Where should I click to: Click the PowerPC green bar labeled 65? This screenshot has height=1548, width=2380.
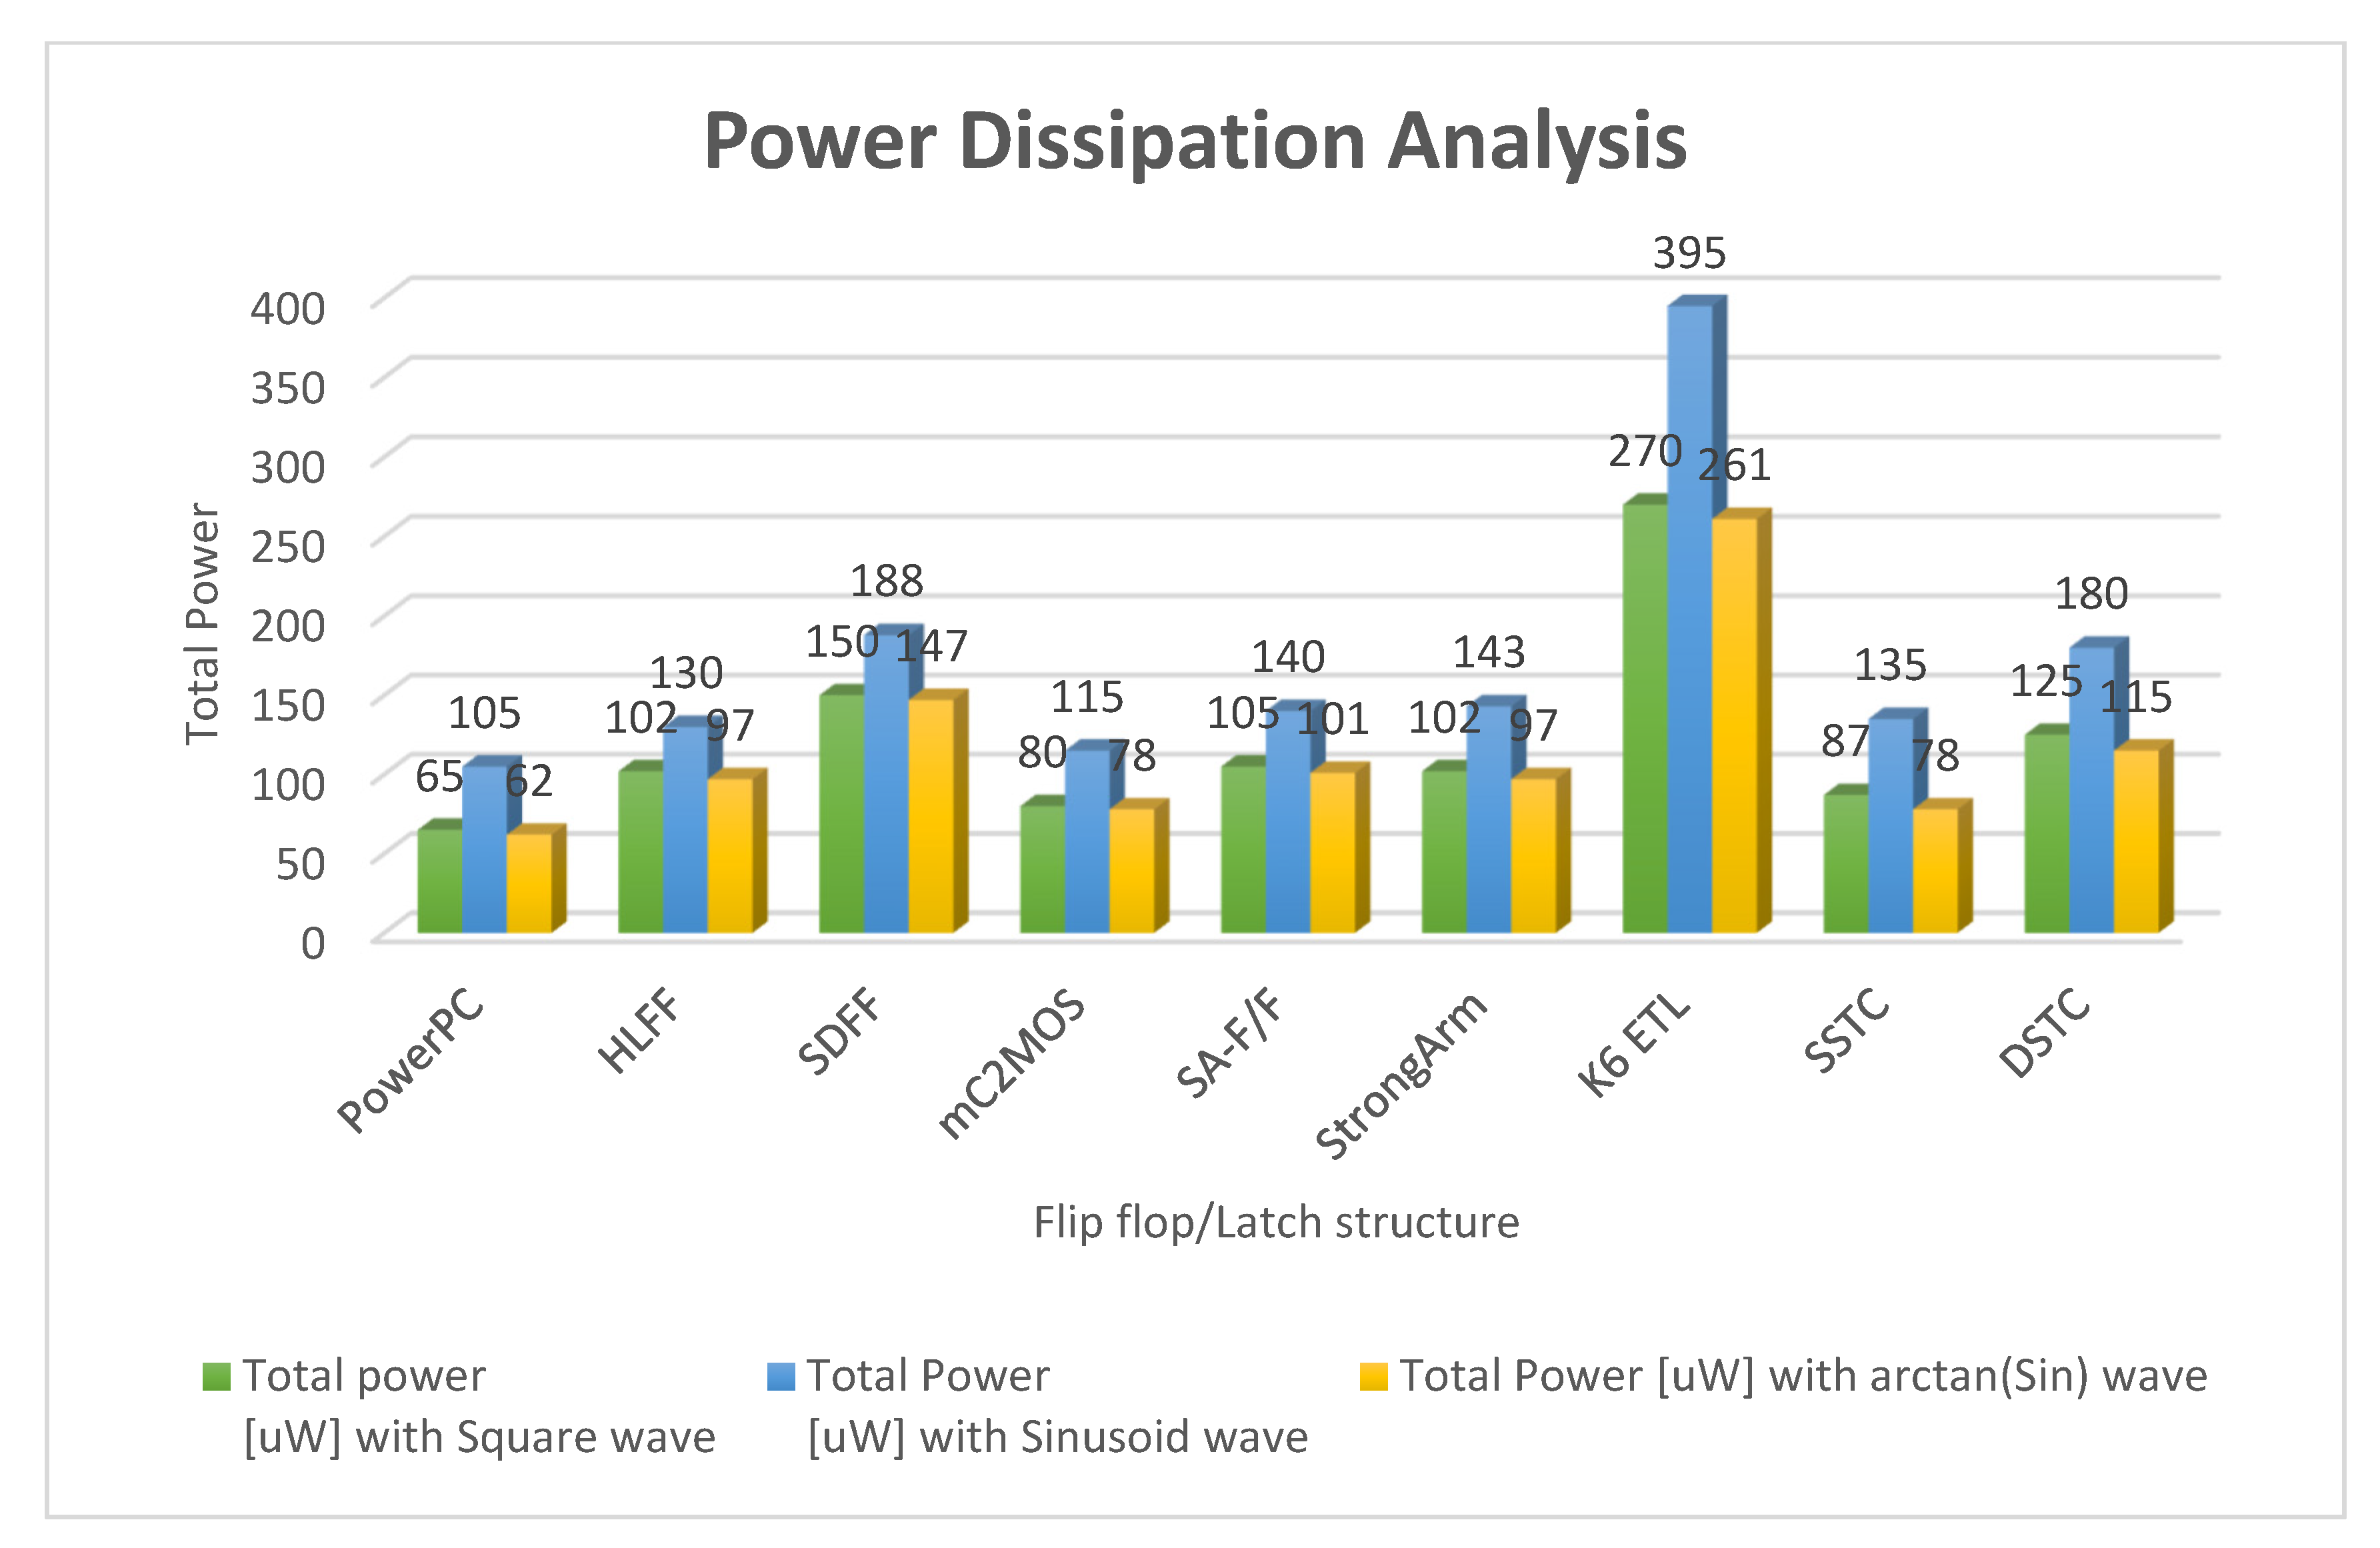coord(440,882)
